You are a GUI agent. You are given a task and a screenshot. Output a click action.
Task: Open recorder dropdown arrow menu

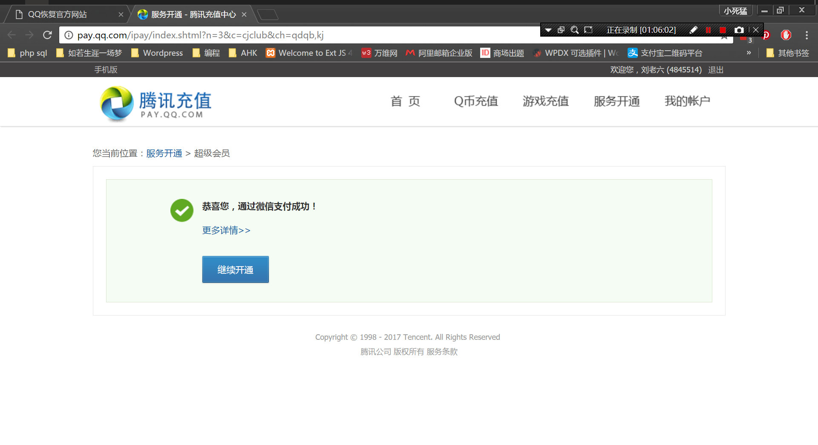click(x=548, y=30)
